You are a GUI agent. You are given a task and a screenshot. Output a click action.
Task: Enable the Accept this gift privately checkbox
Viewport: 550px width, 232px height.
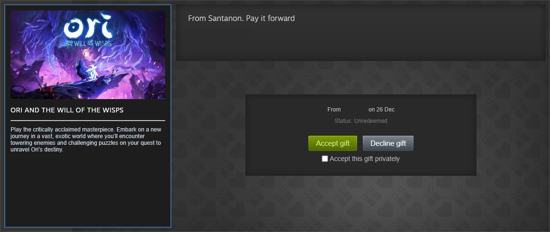coord(325,159)
